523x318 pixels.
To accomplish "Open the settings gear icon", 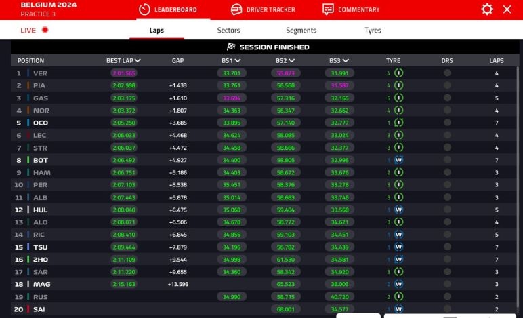I will point(486,9).
